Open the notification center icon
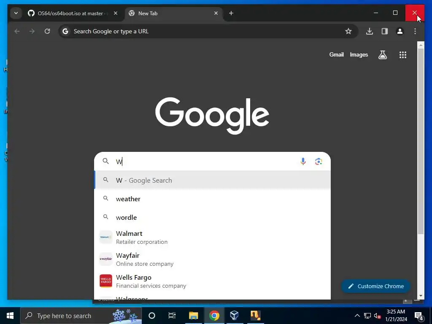 pyautogui.click(x=418, y=316)
